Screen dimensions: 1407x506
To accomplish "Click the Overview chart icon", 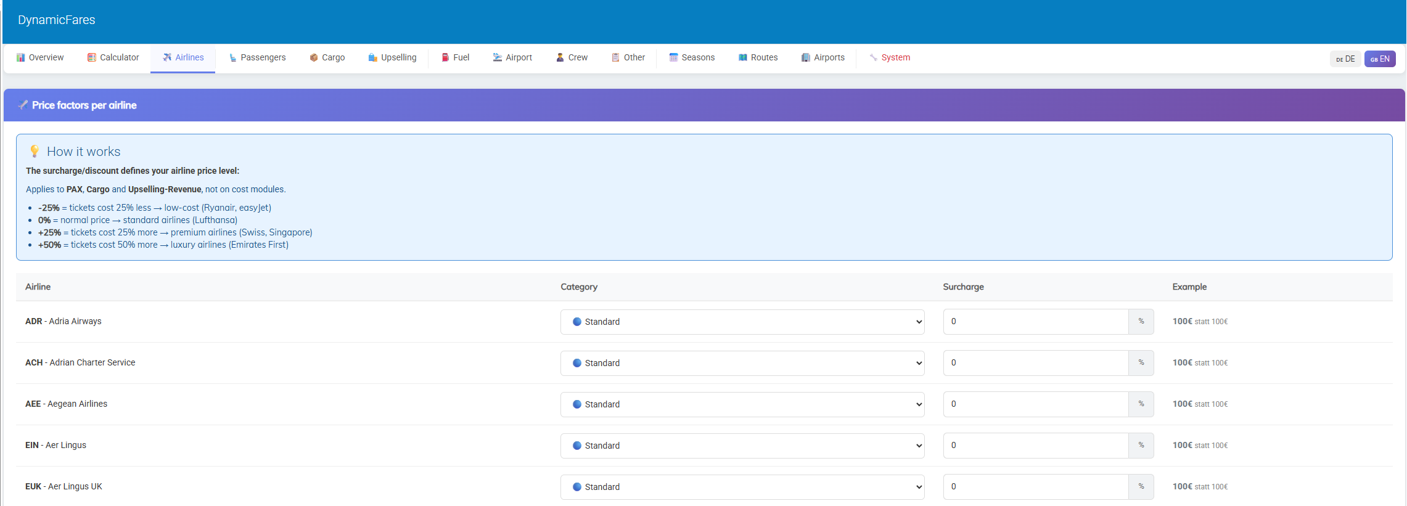I will coord(21,57).
